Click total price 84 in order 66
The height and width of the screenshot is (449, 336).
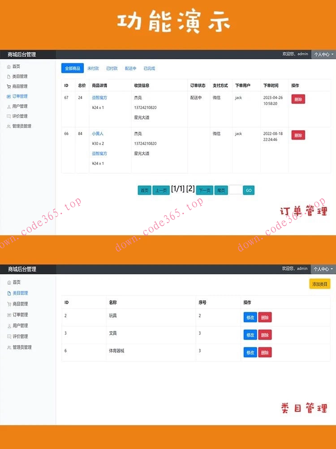[x=80, y=133]
